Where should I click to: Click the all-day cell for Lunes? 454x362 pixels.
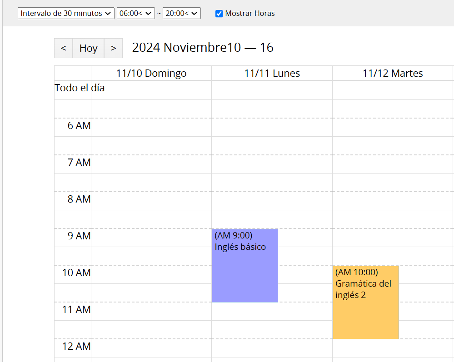(272, 90)
